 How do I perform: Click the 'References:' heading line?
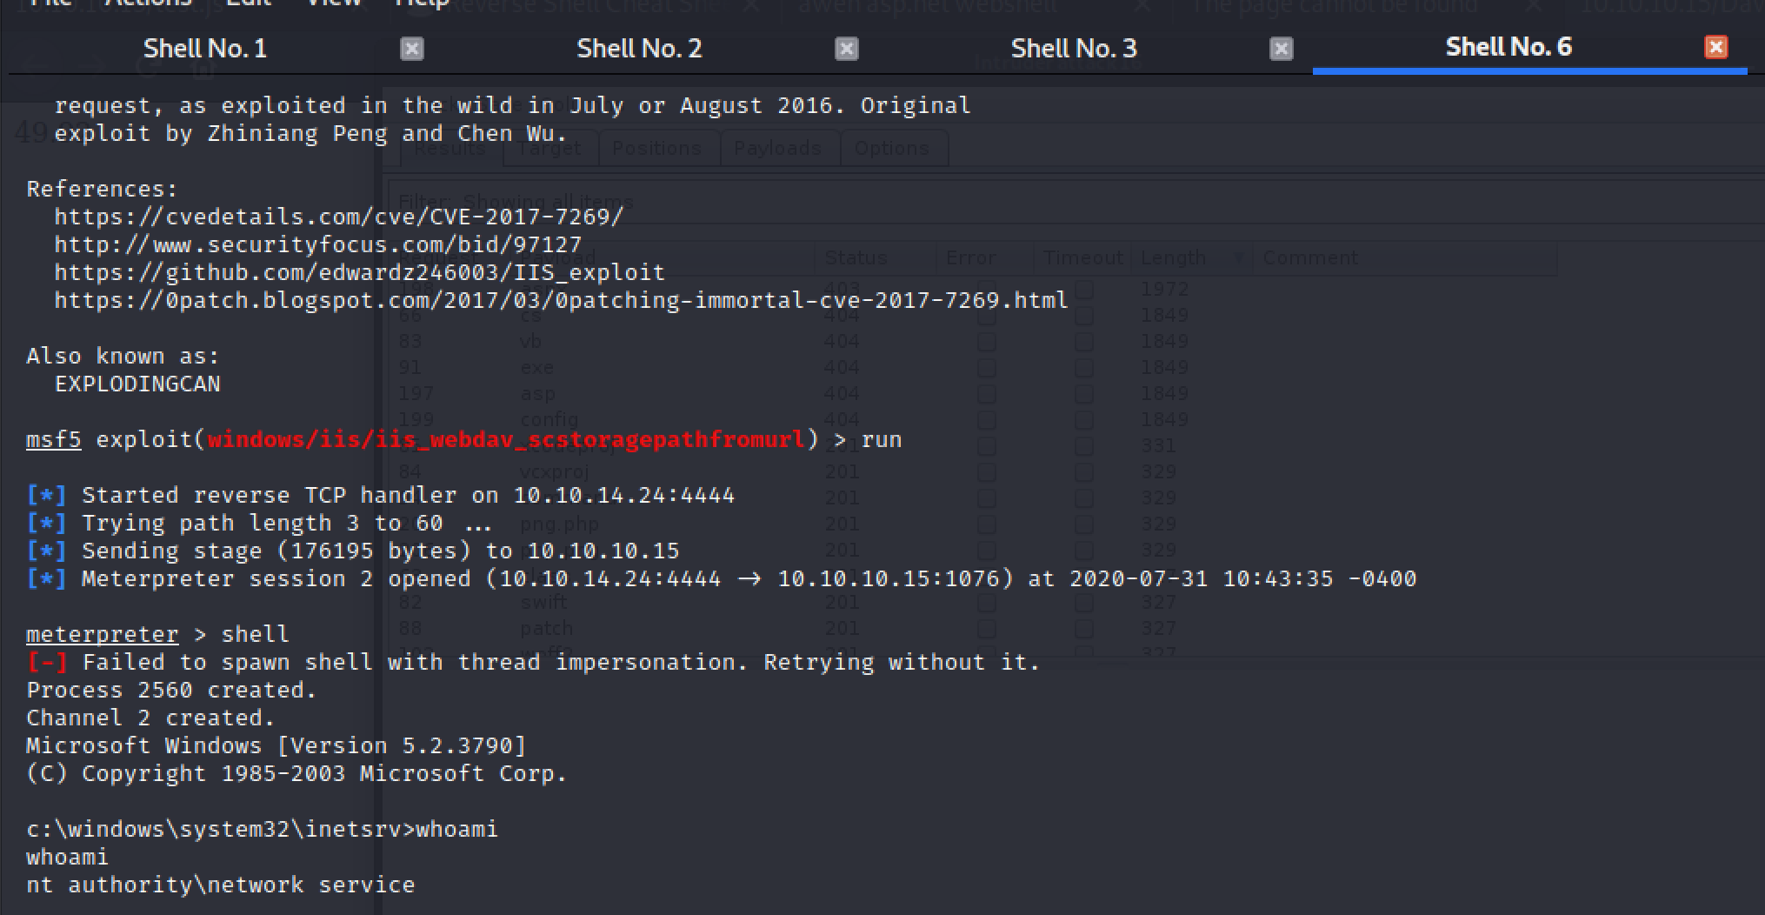[x=103, y=189]
